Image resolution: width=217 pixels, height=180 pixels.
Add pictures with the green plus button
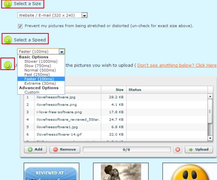click(35, 149)
